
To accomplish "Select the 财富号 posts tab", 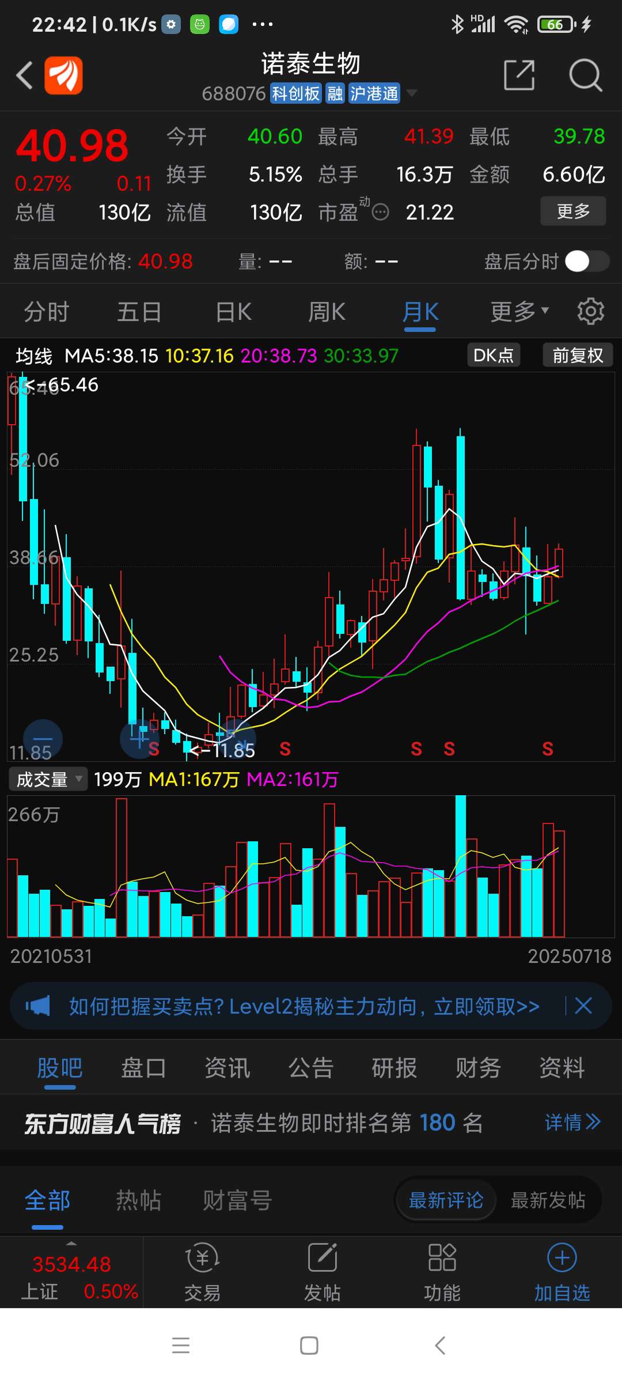I will coord(237,1200).
